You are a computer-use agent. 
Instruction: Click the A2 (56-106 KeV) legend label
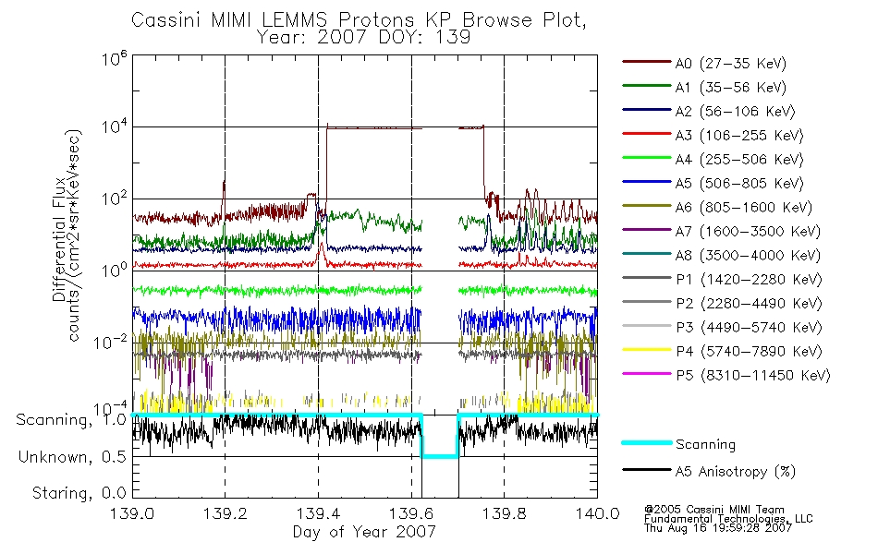point(735,112)
